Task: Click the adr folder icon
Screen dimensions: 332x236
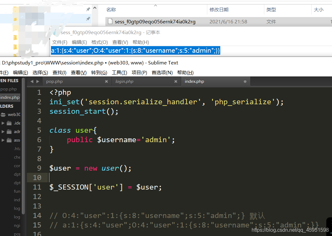Action: pyautogui.click(x=9, y=132)
